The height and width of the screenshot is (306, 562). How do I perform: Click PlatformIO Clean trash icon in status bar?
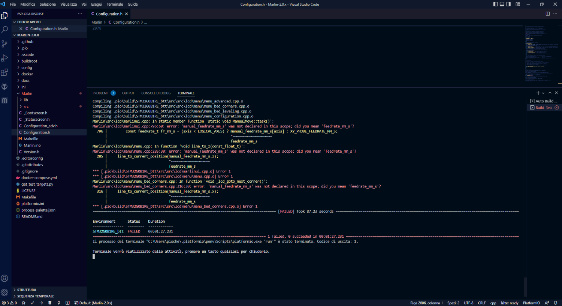coord(50,303)
